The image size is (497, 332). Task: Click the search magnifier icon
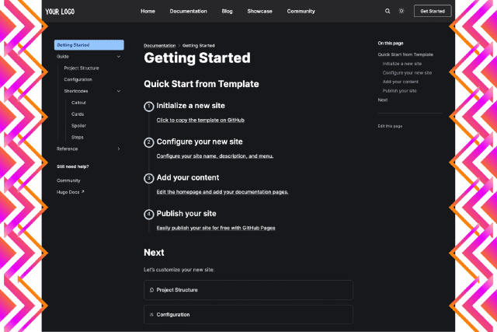(388, 11)
